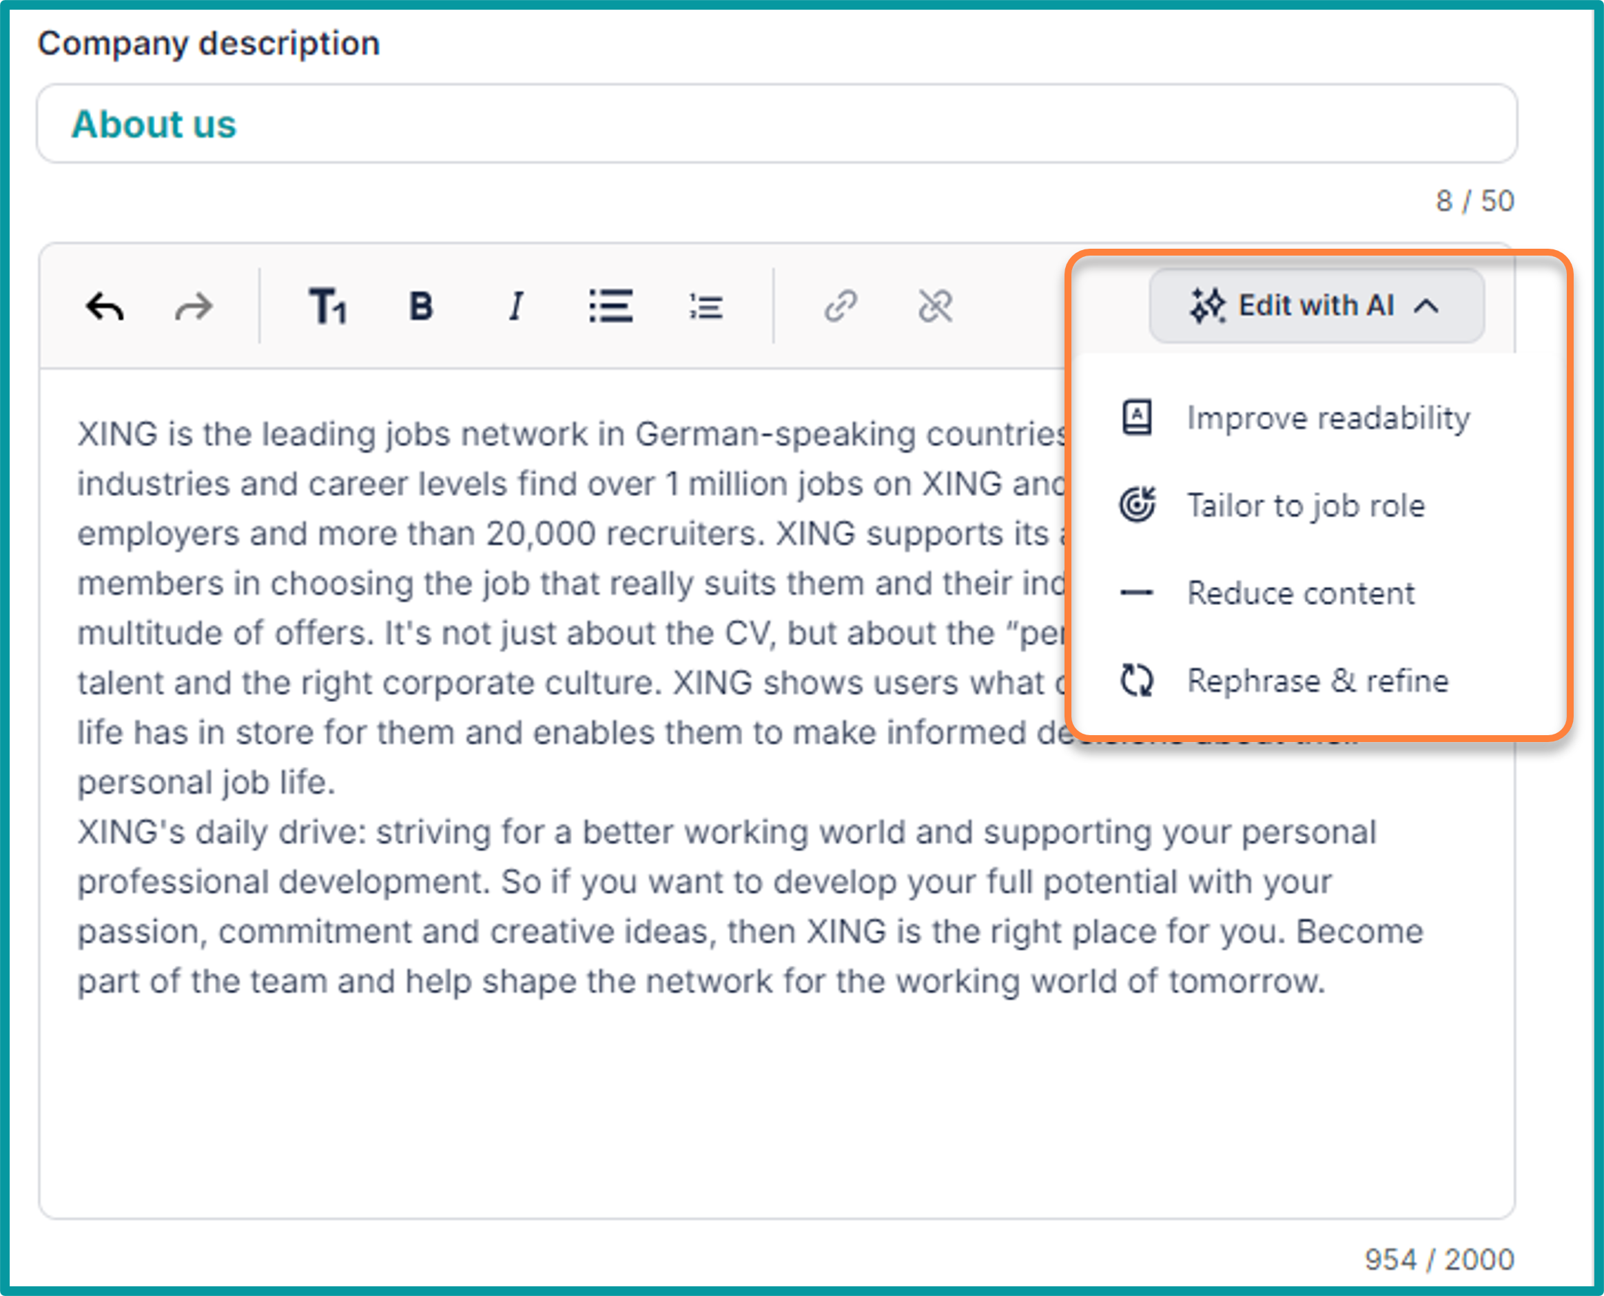
Task: Collapse the Edit with AI dropdown
Action: tap(1316, 306)
